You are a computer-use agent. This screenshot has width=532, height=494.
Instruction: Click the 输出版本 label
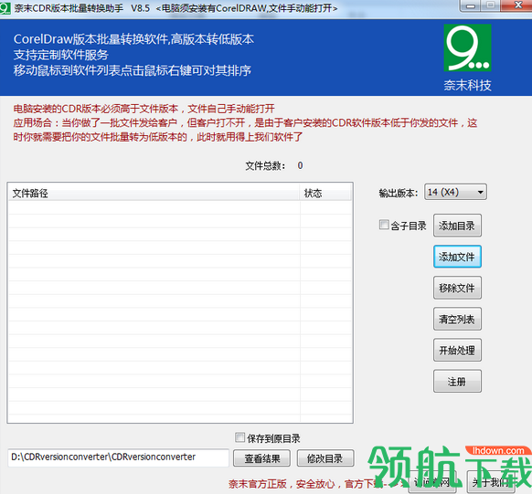click(x=399, y=193)
